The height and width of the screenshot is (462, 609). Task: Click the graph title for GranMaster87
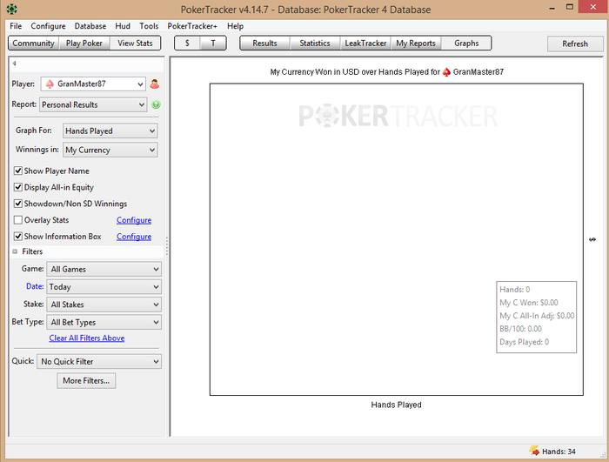[387, 72]
